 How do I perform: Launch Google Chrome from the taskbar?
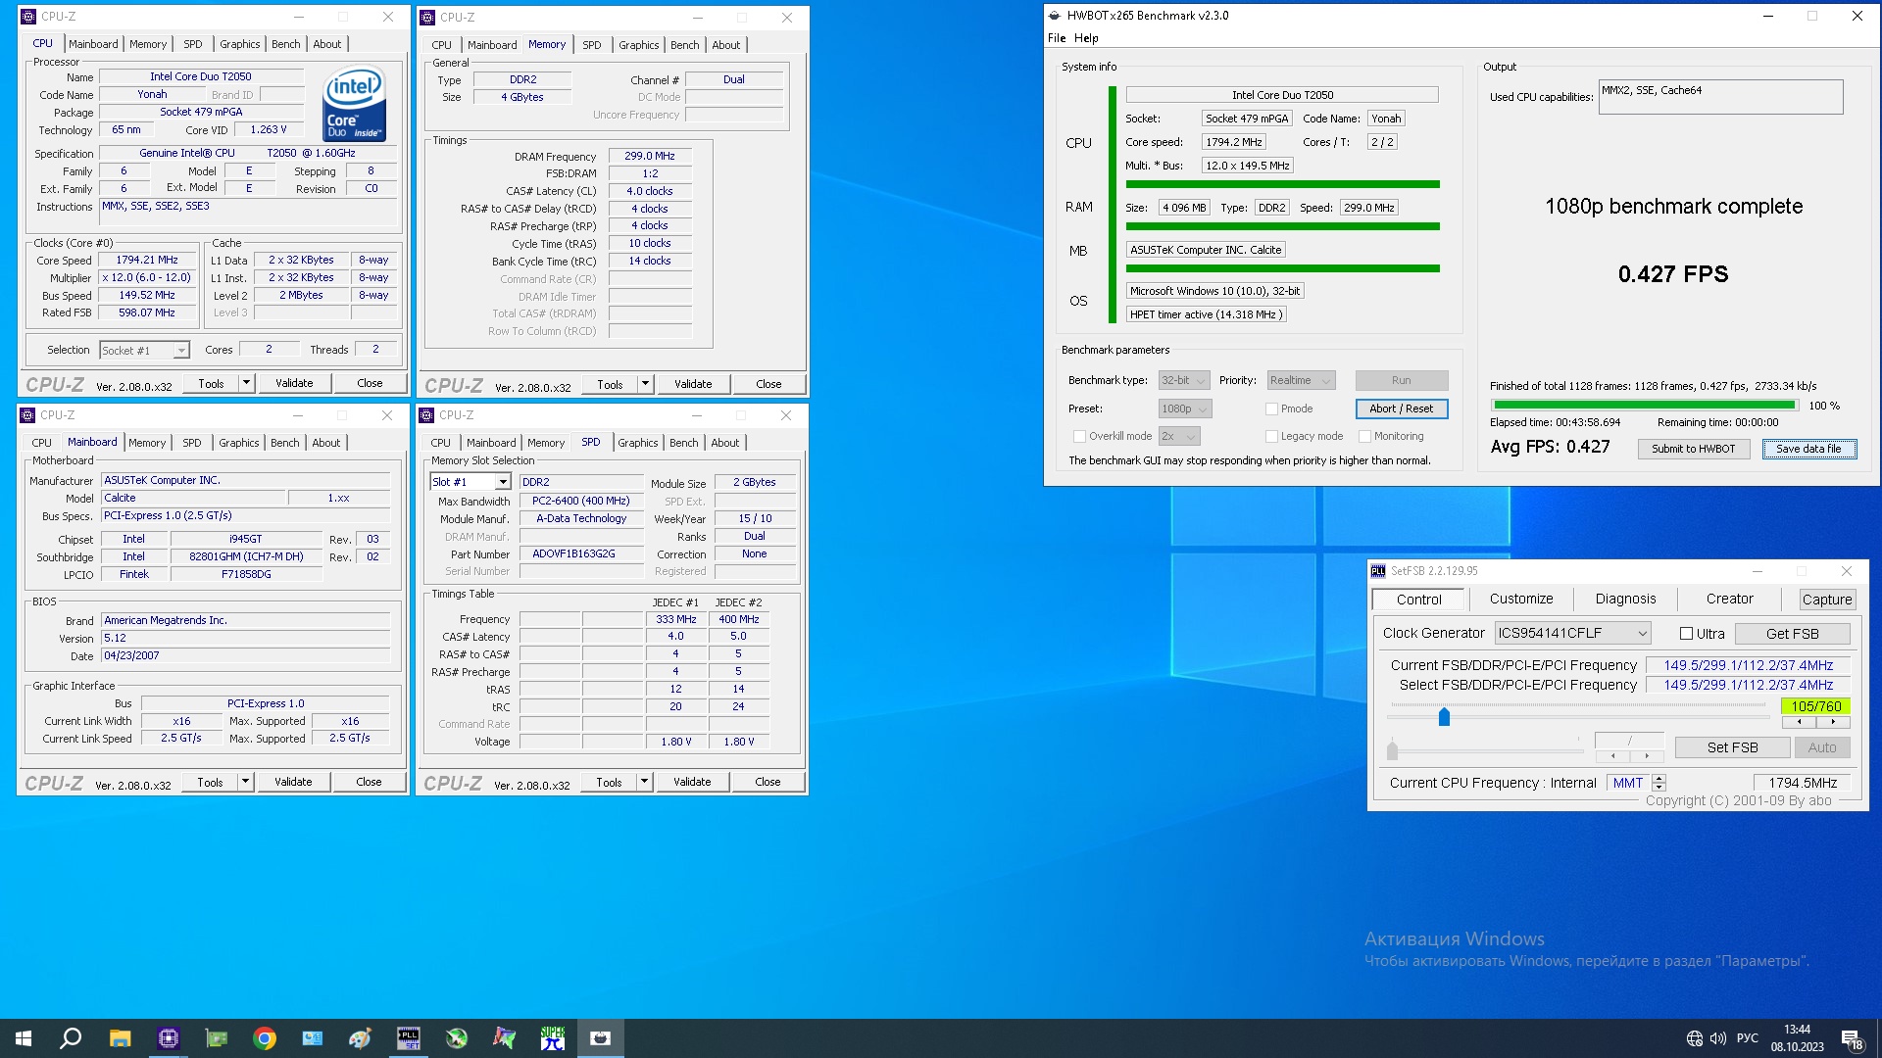(265, 1038)
